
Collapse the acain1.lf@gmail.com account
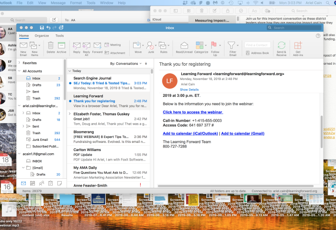click(19, 154)
